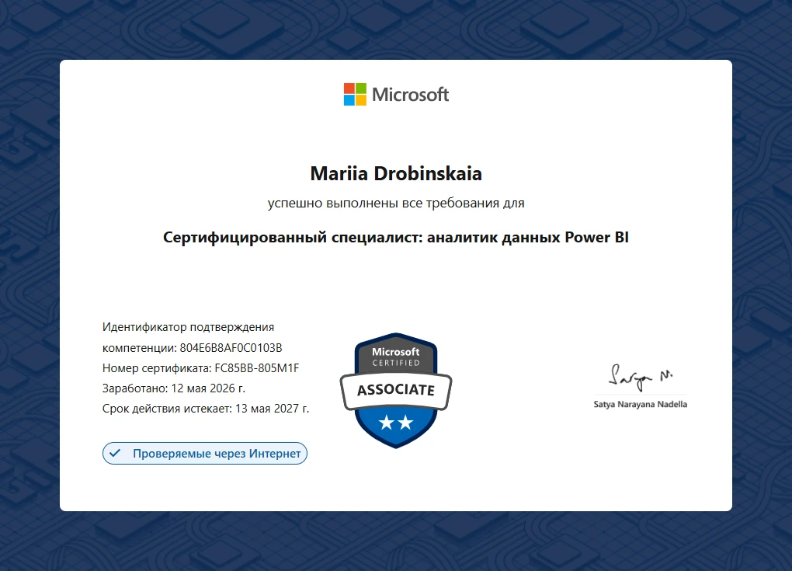The image size is (792, 571).
Task: Click the earned date '12 мая 2026 г.'
Action: pyautogui.click(x=208, y=388)
